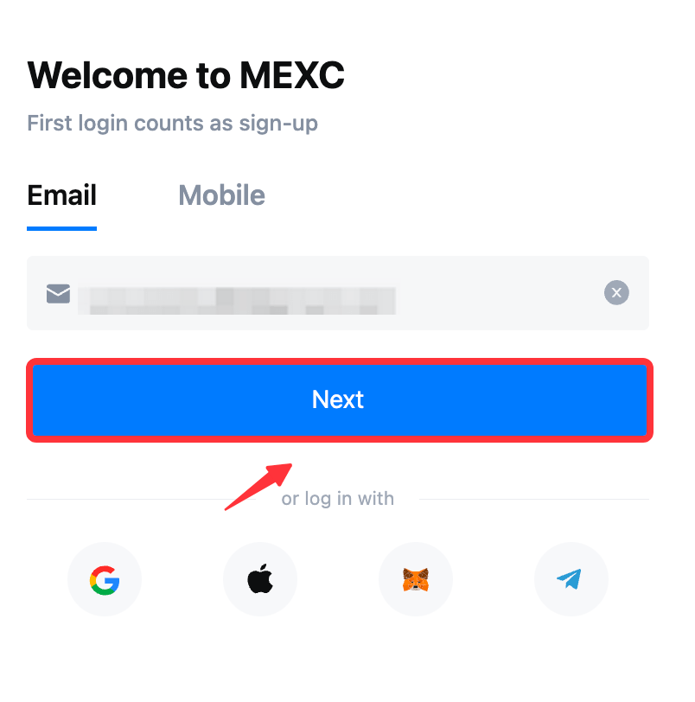Click empty space right of blurred email
This screenshot has width=695, height=702.
499,293
